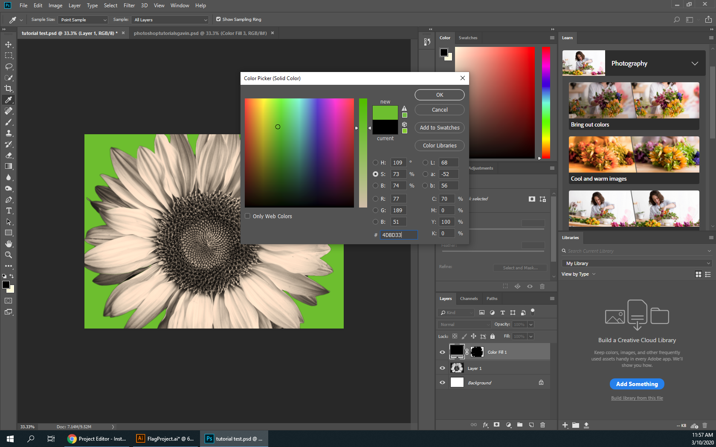
Task: Select the Lasso tool
Action: click(x=9, y=66)
